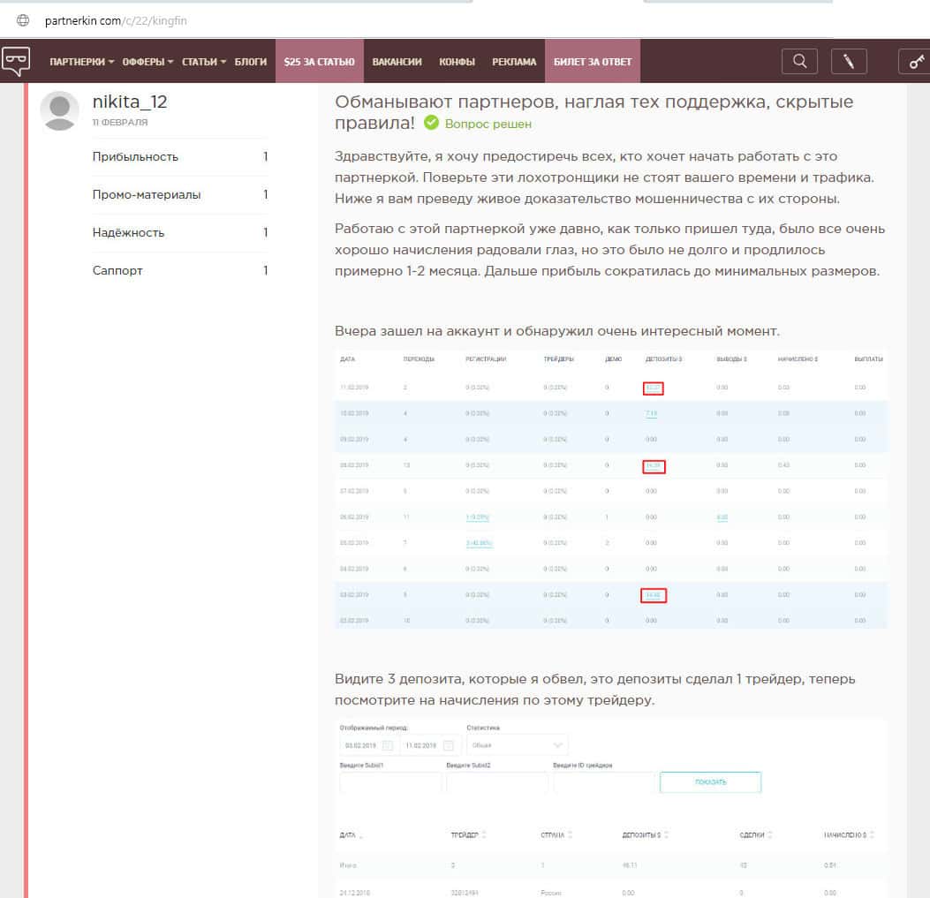This screenshot has height=898, width=930.
Task: Open the Статьи dropdown menu
Action: (204, 62)
